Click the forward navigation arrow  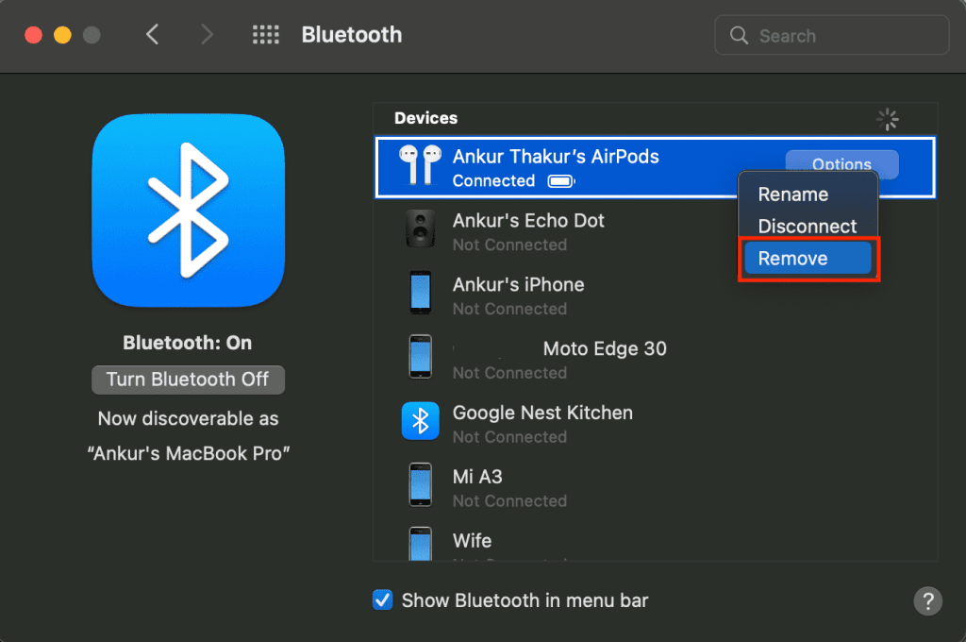(208, 36)
